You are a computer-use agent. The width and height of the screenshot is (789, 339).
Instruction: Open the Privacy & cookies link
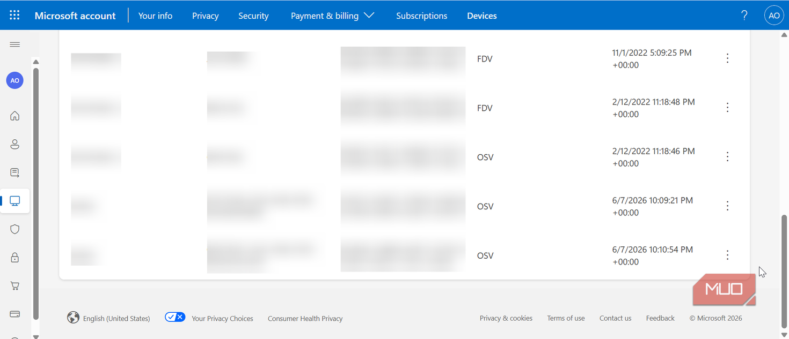[506, 318]
